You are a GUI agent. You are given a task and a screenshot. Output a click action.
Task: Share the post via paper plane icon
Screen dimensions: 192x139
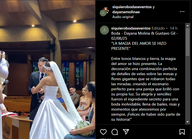pos(126,132)
